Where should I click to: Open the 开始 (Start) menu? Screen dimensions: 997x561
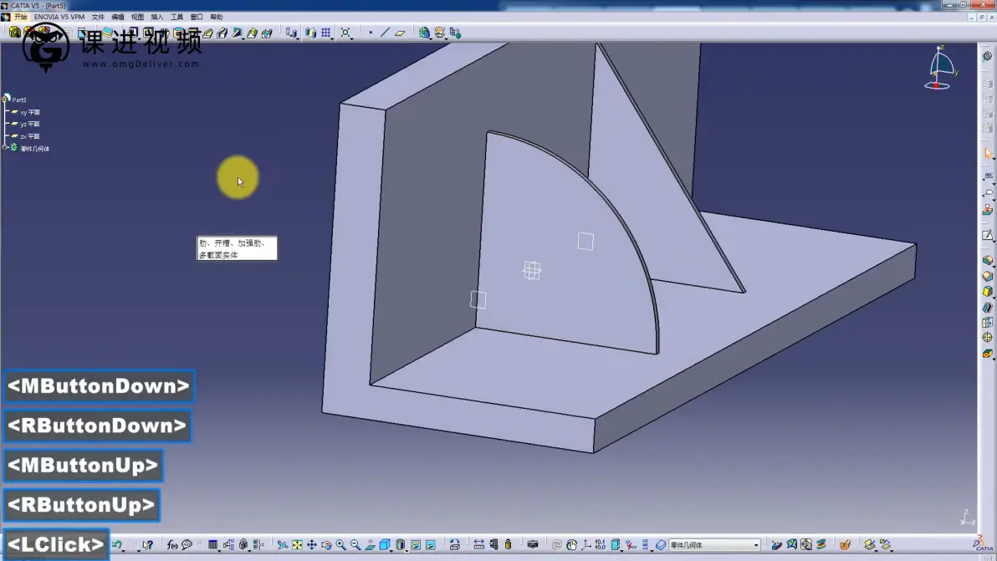point(20,18)
